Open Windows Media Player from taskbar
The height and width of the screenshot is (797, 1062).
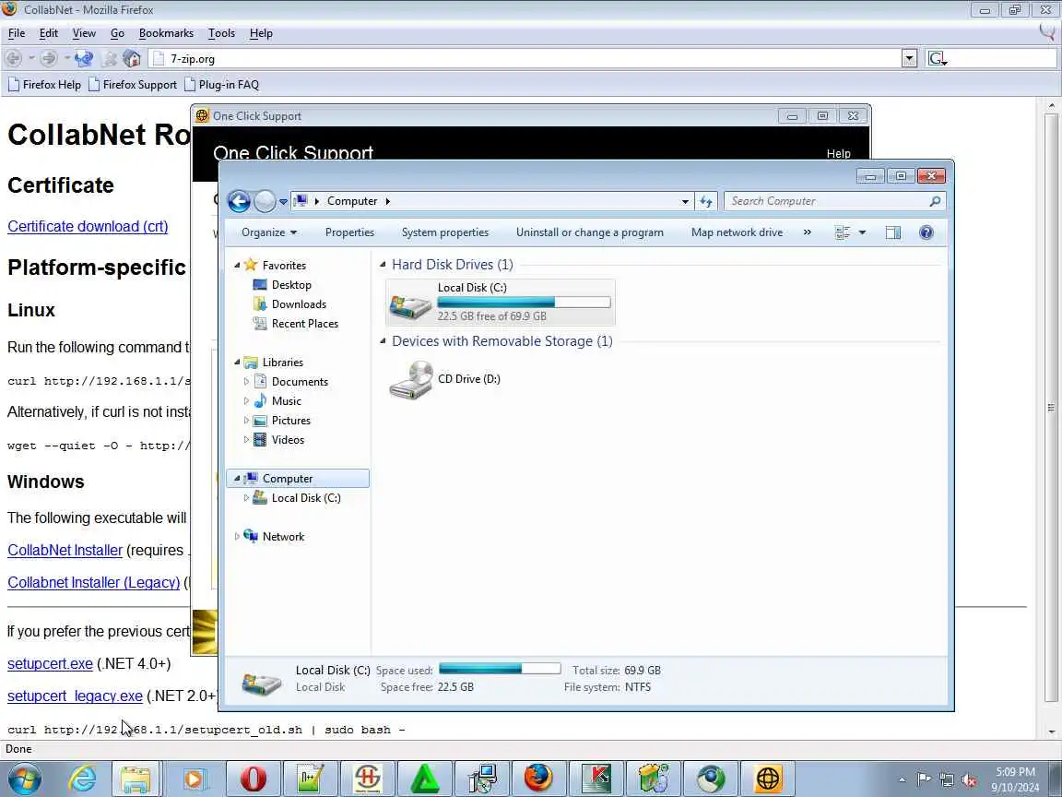pos(193,779)
